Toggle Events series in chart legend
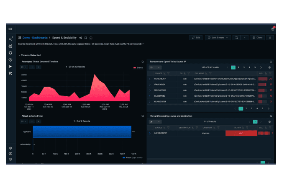This screenshot has width=282, height=188. point(138,68)
